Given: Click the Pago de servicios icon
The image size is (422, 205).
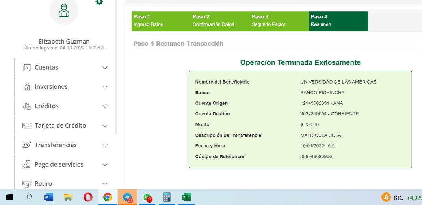Looking at the screenshot, I should pos(27,165).
